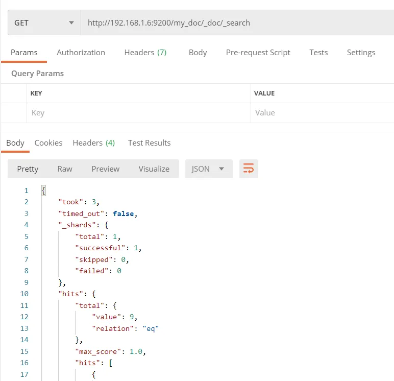
Task: Select the Visualize response view
Action: [x=154, y=169]
